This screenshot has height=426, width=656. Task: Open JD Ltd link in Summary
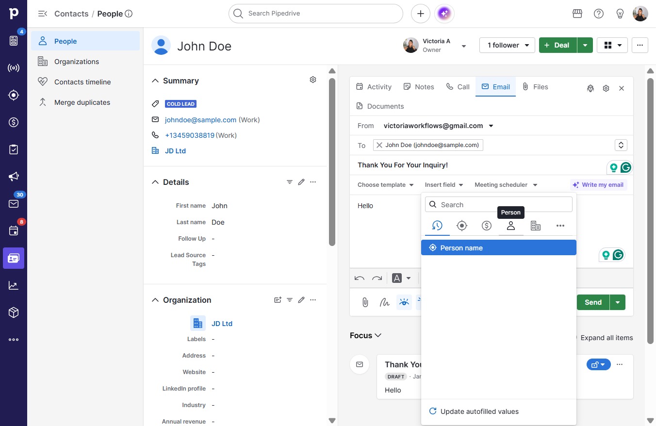click(175, 151)
